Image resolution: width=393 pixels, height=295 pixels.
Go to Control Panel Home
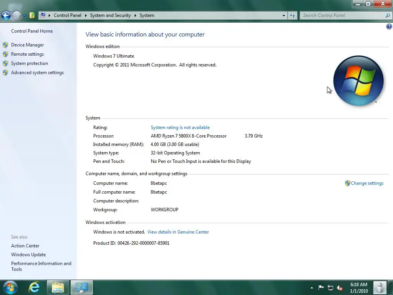(32, 31)
